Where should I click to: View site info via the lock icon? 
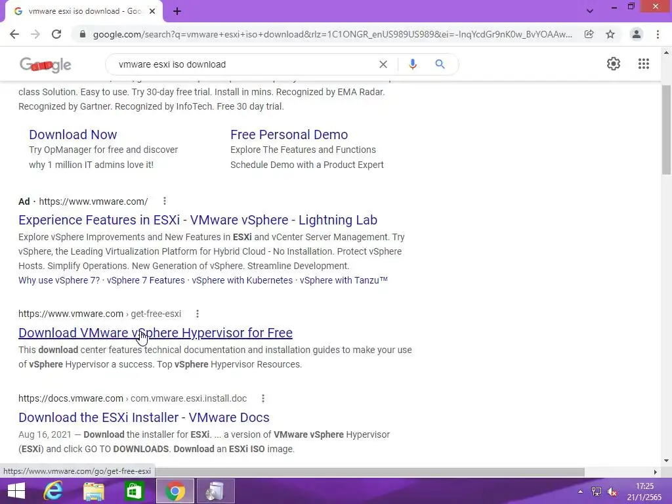[x=83, y=34]
